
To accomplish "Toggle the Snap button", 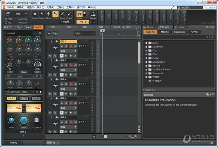I will tap(79, 14).
